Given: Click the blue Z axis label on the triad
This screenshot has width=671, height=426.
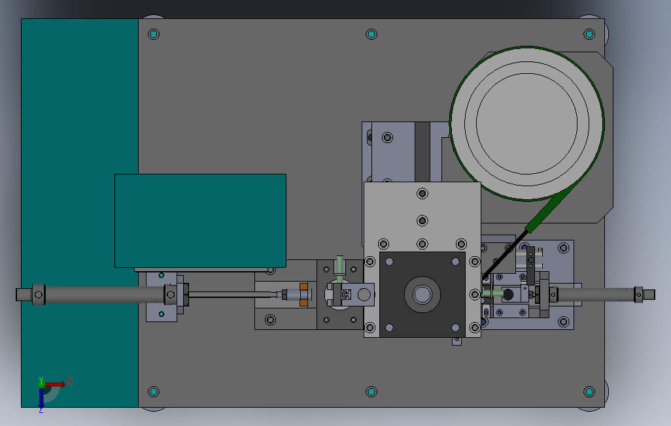Looking at the screenshot, I should coord(41,410).
